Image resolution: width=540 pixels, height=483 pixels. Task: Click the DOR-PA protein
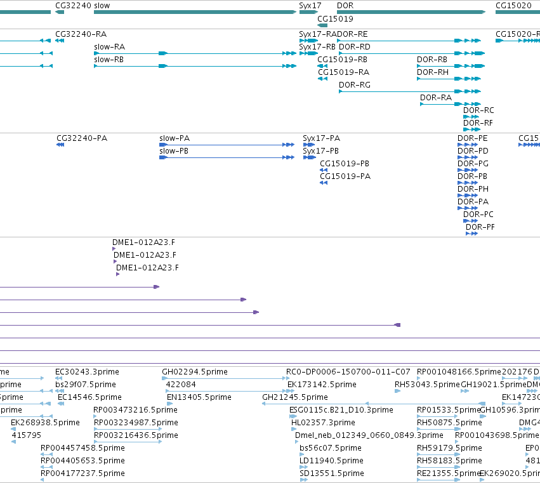pyautogui.click(x=468, y=208)
